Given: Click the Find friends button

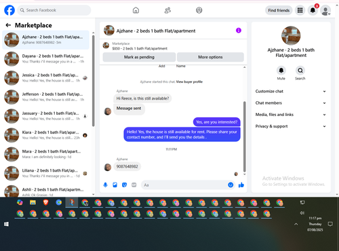Looking at the screenshot, I should [x=279, y=10].
